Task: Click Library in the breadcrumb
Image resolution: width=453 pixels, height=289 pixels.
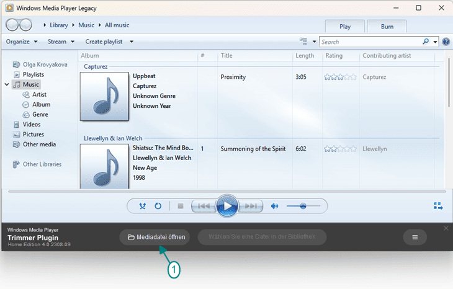Action: pos(59,25)
